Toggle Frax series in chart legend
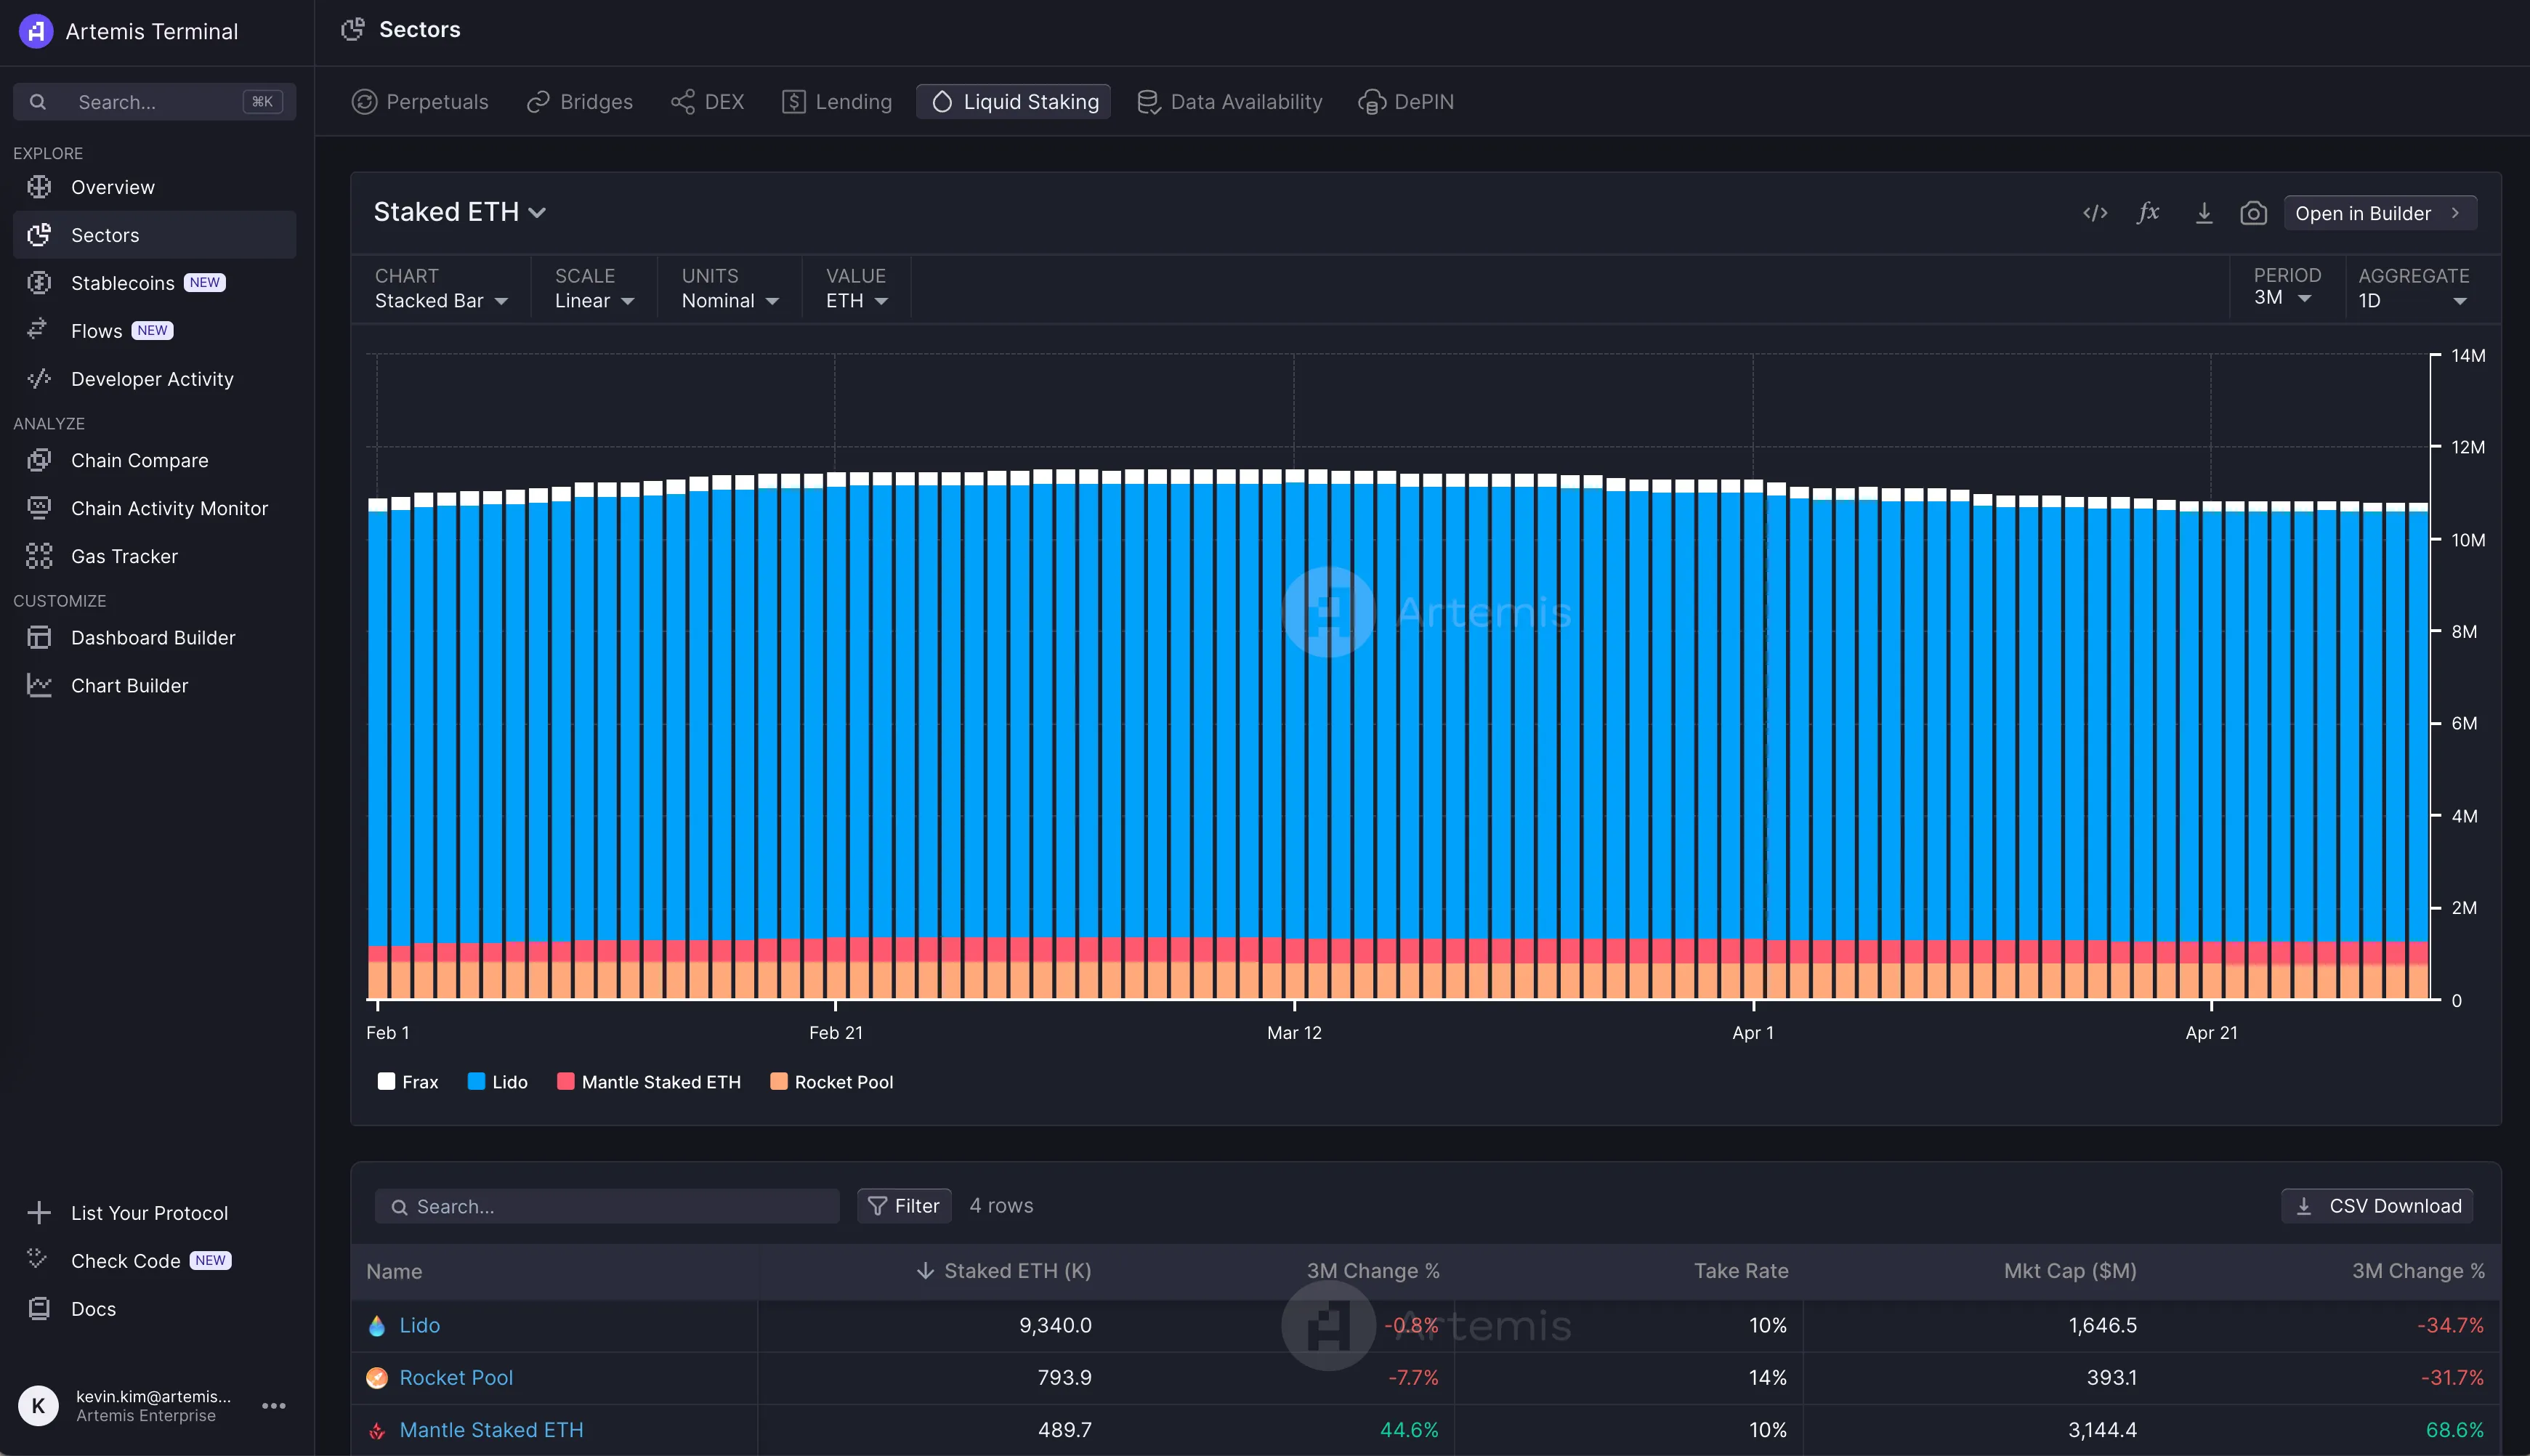This screenshot has height=1456, width=2530. pos(408,1081)
